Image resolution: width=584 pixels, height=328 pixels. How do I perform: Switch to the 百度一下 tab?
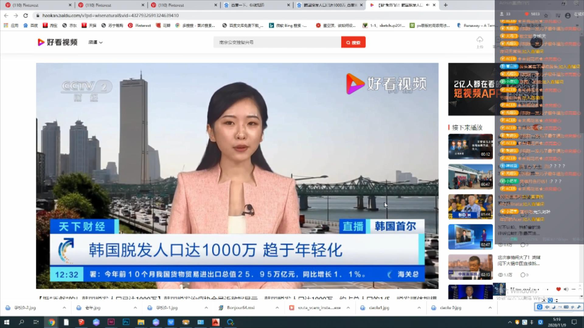click(x=256, y=5)
